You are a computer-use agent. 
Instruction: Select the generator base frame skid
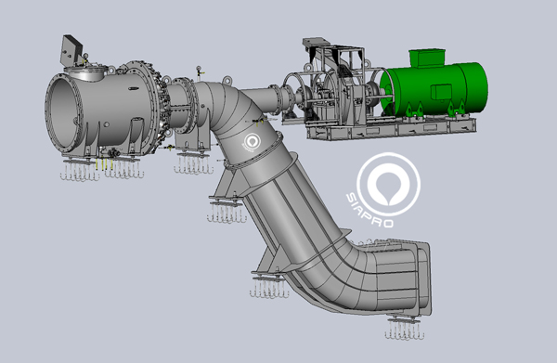[x=391, y=128]
